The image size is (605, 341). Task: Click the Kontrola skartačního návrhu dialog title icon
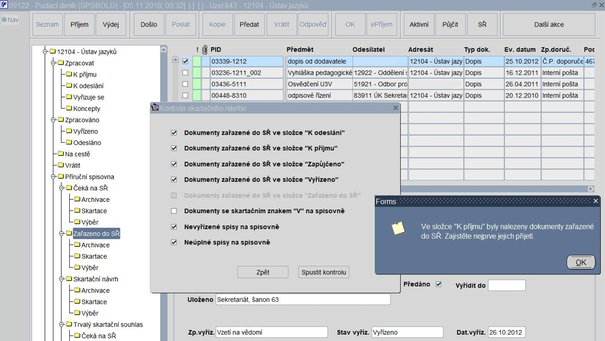click(x=155, y=108)
